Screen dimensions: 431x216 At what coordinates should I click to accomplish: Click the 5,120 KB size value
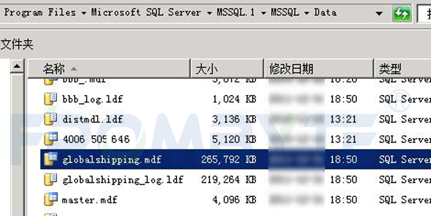point(234,139)
